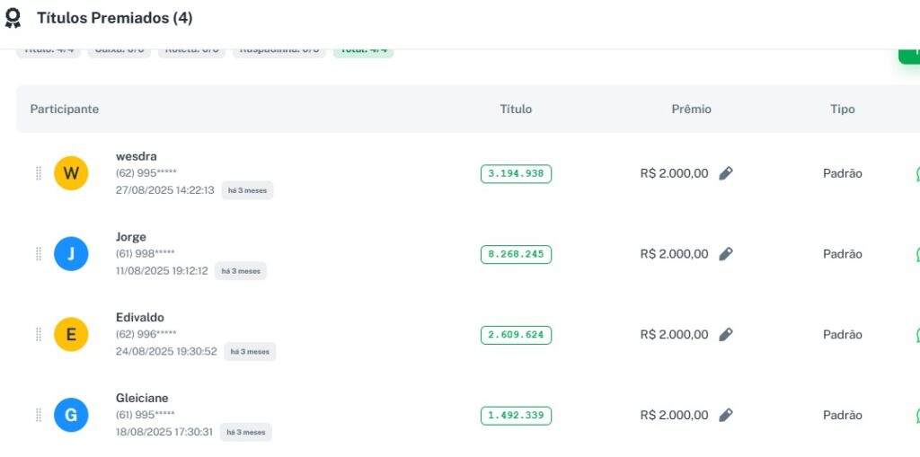Click the award ribbon icon beside Títulos Premiados
This screenshot has width=920, height=457.
coord(13,19)
